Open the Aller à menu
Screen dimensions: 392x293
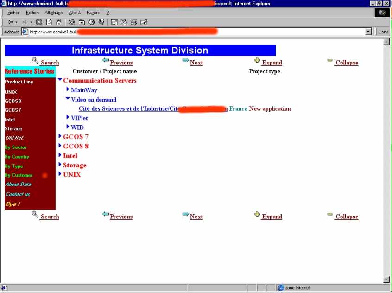click(x=75, y=13)
